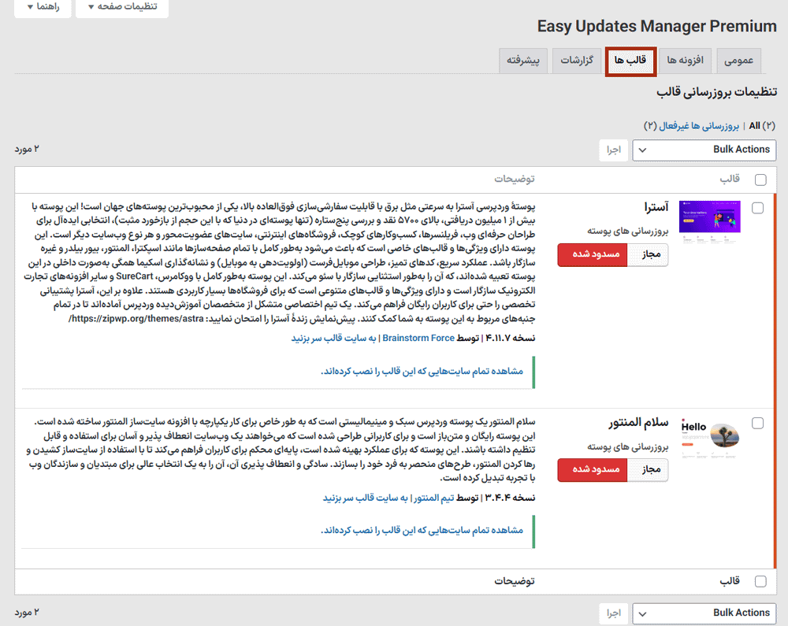Click the Easy Updates Manager Premium heading
The image size is (788, 626).
click(657, 26)
